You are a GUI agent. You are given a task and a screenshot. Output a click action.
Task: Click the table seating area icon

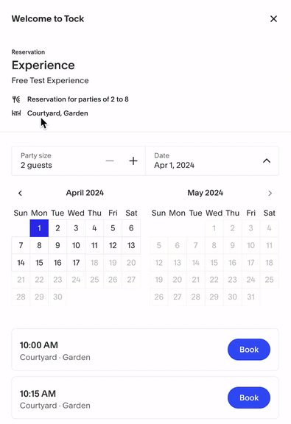click(16, 113)
